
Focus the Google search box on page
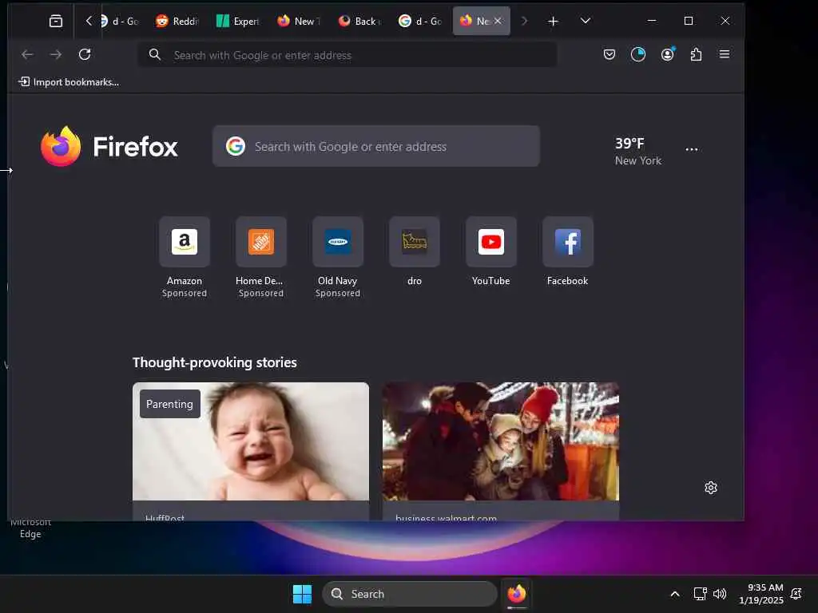pyautogui.click(x=376, y=147)
